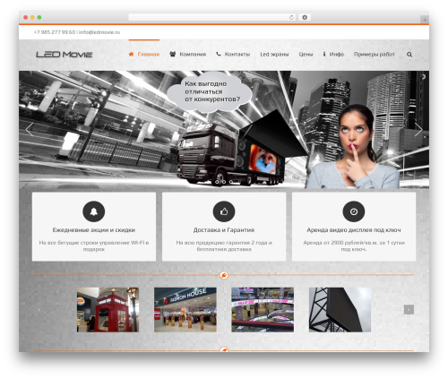Click the text about гарантия 2 года

(224, 245)
